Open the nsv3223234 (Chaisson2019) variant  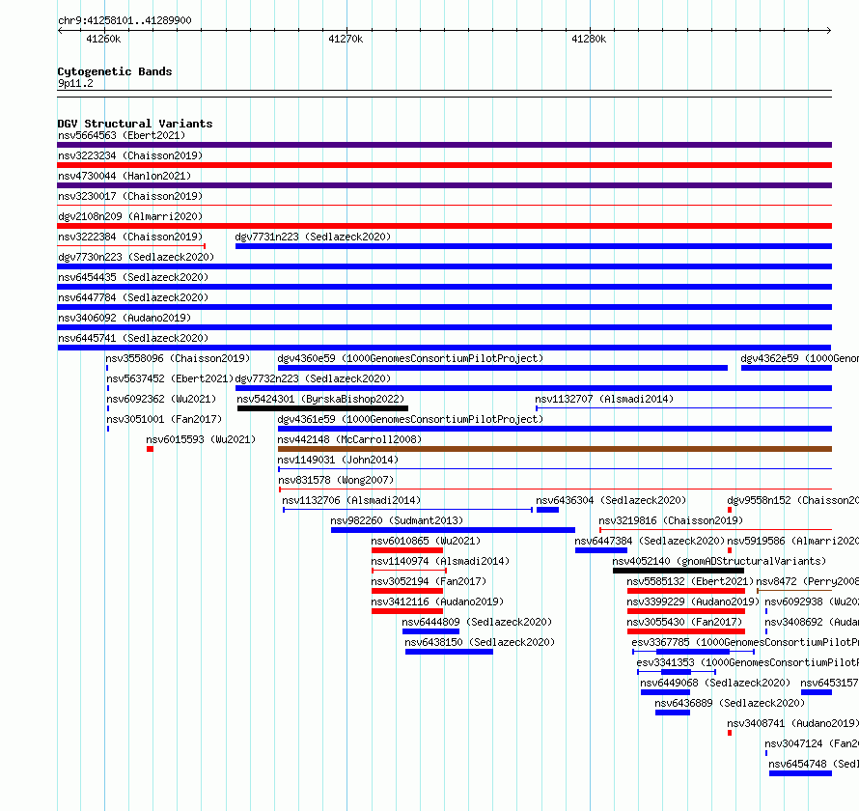[x=130, y=155]
